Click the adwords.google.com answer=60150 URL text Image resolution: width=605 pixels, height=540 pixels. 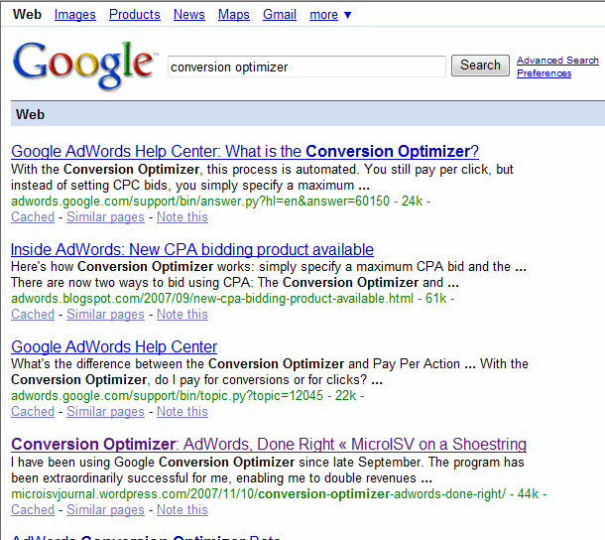coord(200,201)
